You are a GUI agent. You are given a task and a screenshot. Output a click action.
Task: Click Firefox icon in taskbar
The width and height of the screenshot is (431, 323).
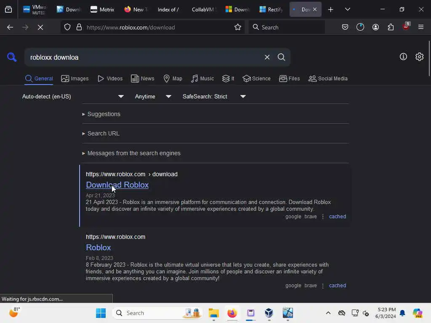(232, 313)
